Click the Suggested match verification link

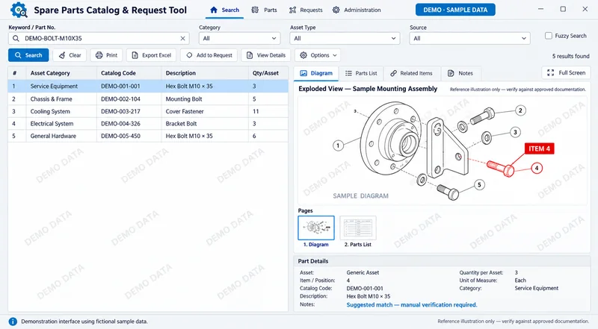pos(412,304)
